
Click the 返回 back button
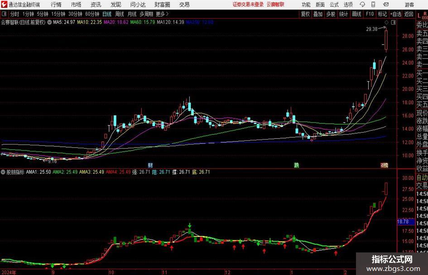click(x=409, y=14)
